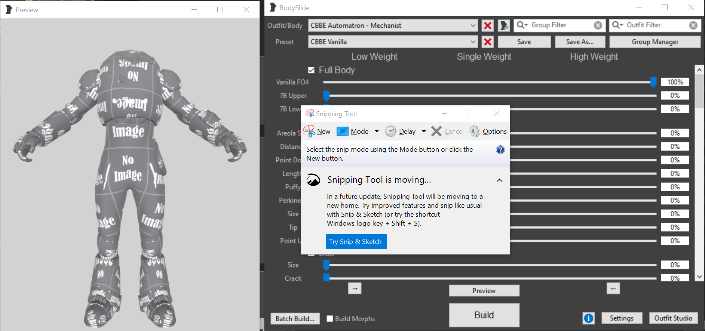Click the Build button
705x331 pixels.
(x=484, y=315)
